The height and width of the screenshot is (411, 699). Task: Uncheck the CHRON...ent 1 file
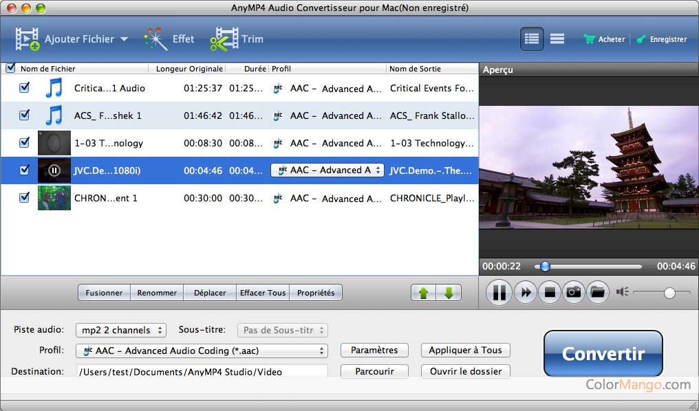point(25,197)
